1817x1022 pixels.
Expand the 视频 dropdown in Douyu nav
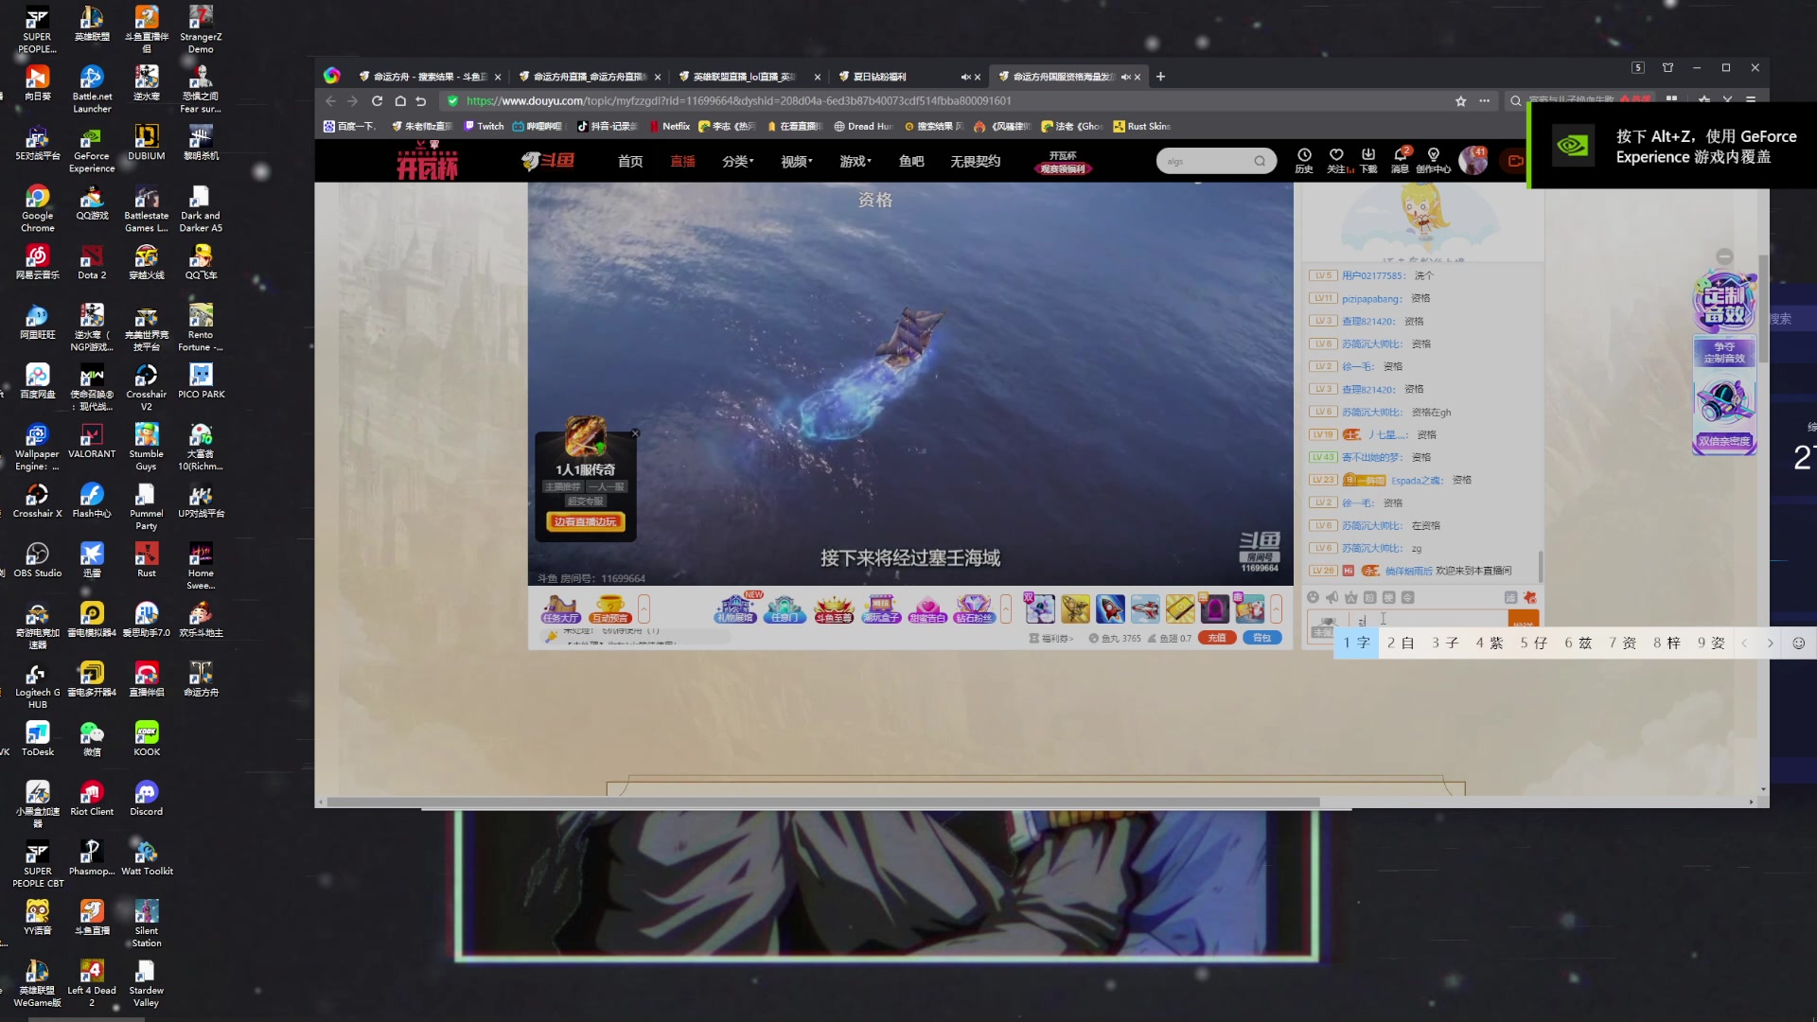[796, 161]
